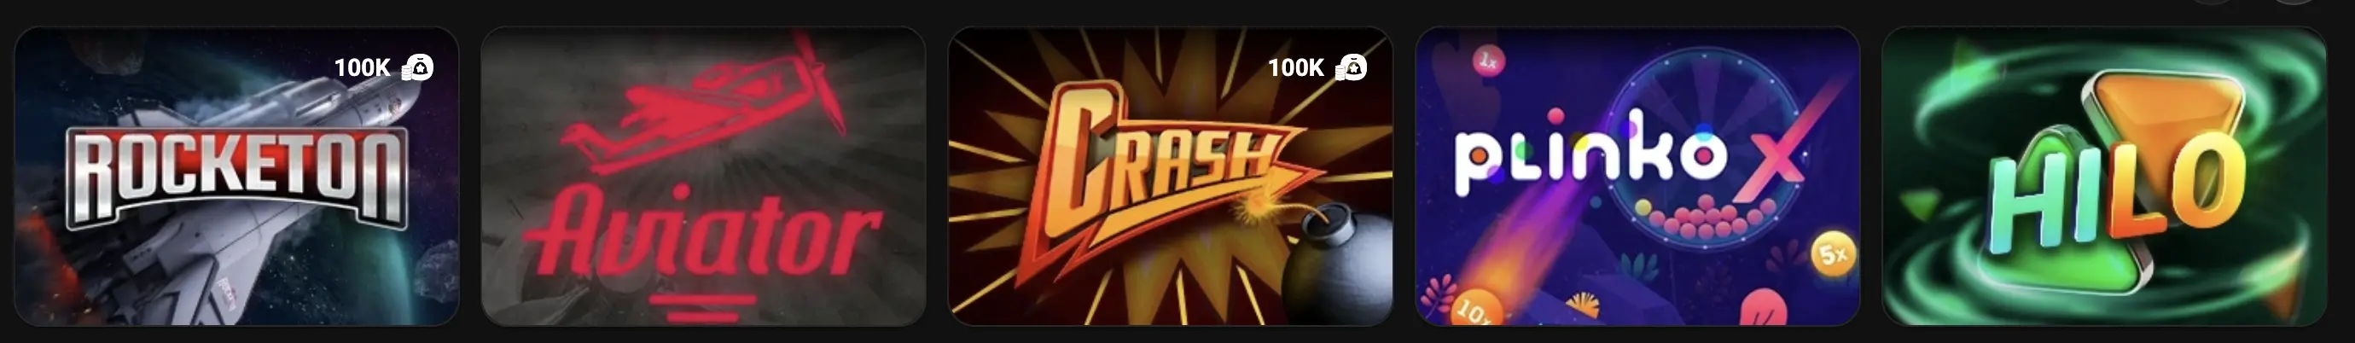Click the money bag icon on Rocketon
Viewport: 2355px width, 343px height.
coord(417,67)
